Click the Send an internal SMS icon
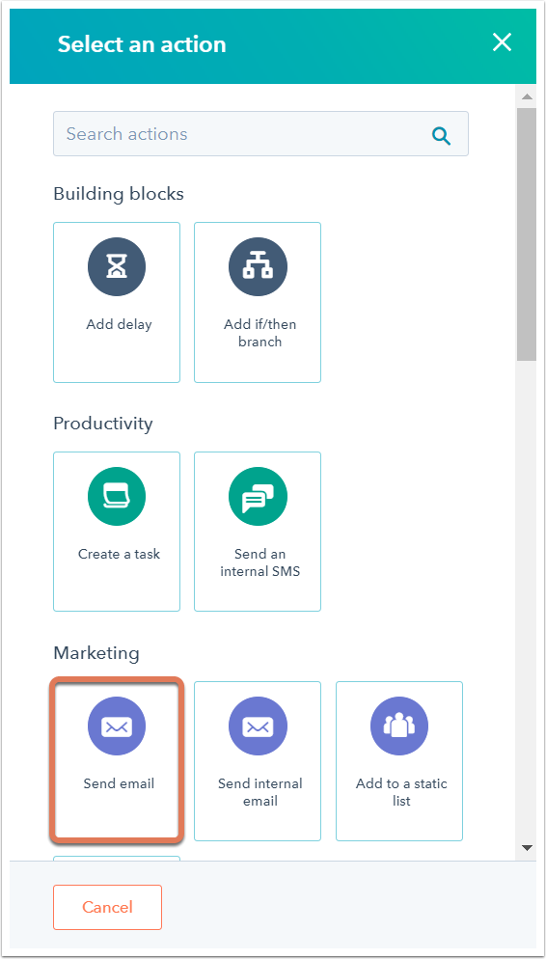Image resolution: width=546 pixels, height=959 pixels. click(x=258, y=497)
